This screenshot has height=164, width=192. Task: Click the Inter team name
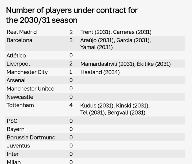[x=13, y=154]
